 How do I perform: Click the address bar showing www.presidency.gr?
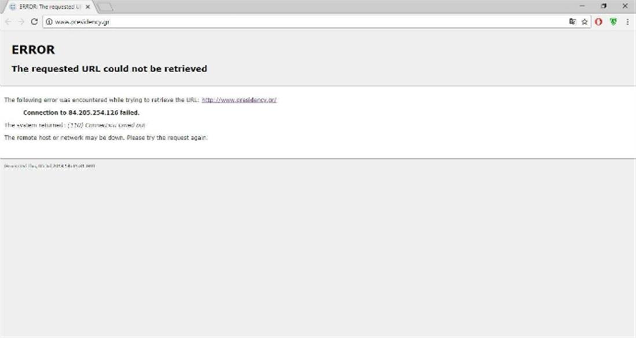click(289, 22)
